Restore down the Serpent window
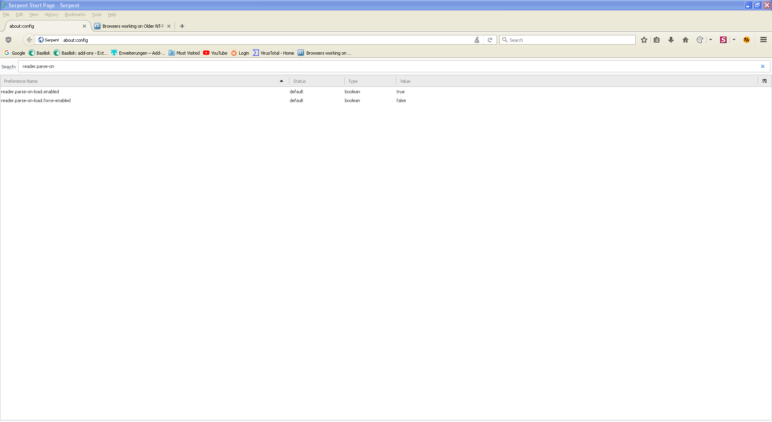Image resolution: width=772 pixels, height=422 pixels. [758, 5]
